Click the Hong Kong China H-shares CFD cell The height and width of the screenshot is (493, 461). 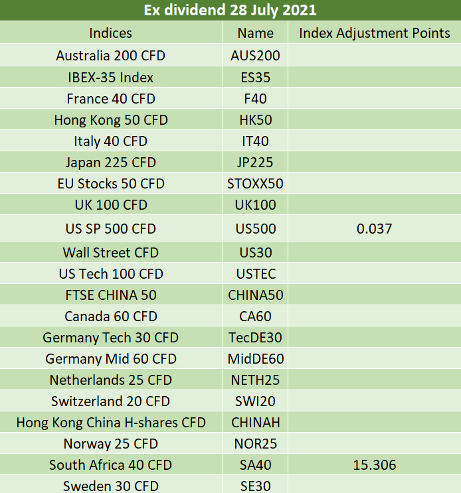(x=111, y=423)
